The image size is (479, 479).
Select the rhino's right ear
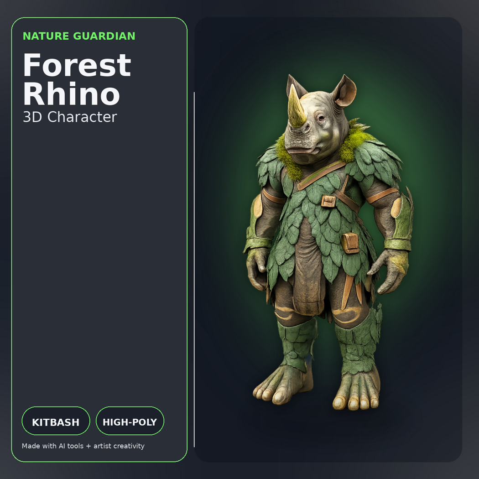pos(344,91)
